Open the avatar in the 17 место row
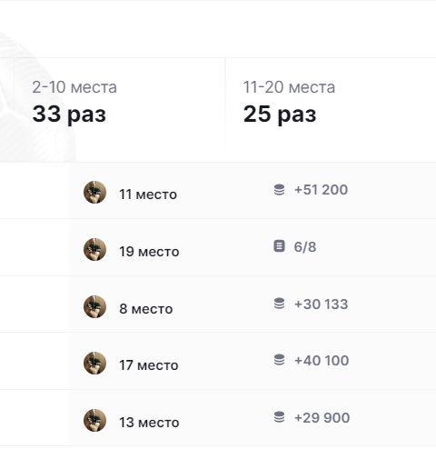 click(x=94, y=363)
